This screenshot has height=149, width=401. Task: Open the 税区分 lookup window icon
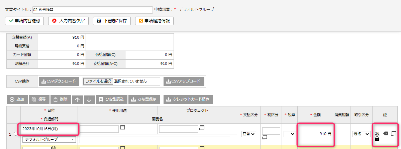tap(265, 137)
